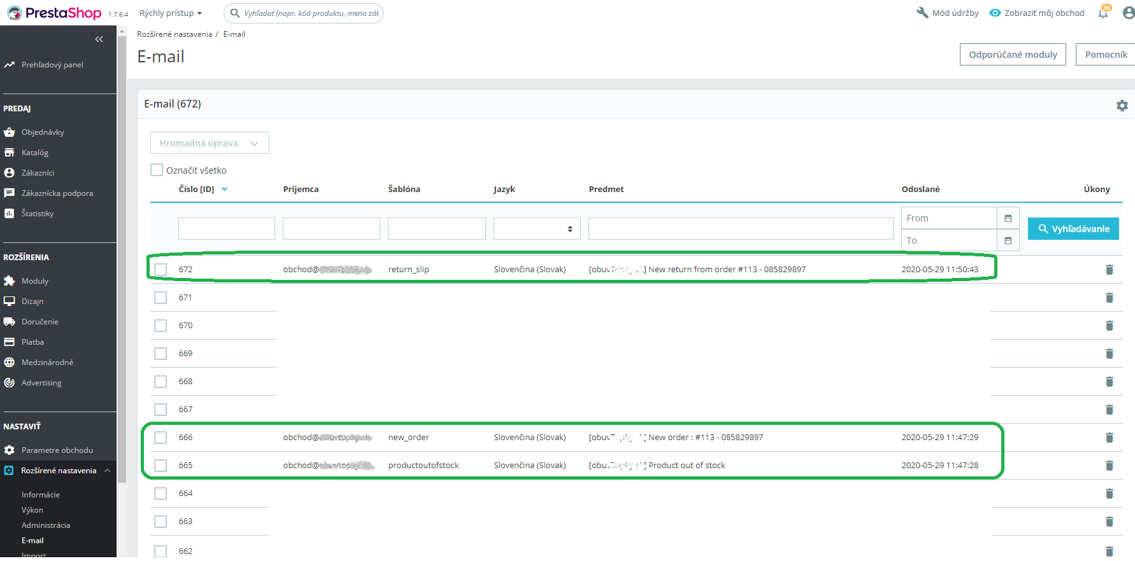The image size is (1135, 561).
Task: Click the top search bar field
Action: (x=303, y=13)
